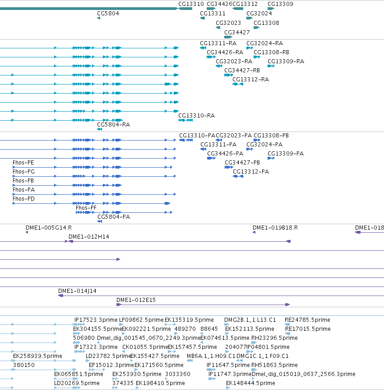
Task: Click protein CG32024-PA label
Action: point(264,145)
